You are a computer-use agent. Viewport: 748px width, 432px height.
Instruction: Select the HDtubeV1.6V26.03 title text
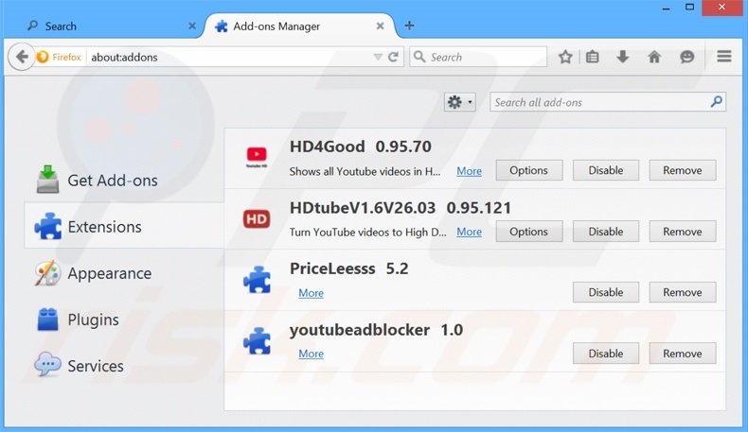[x=363, y=208]
